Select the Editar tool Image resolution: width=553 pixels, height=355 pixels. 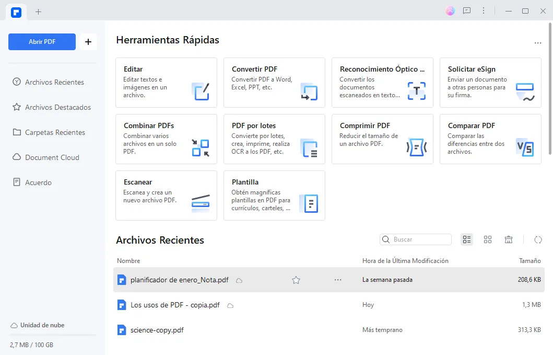166,83
